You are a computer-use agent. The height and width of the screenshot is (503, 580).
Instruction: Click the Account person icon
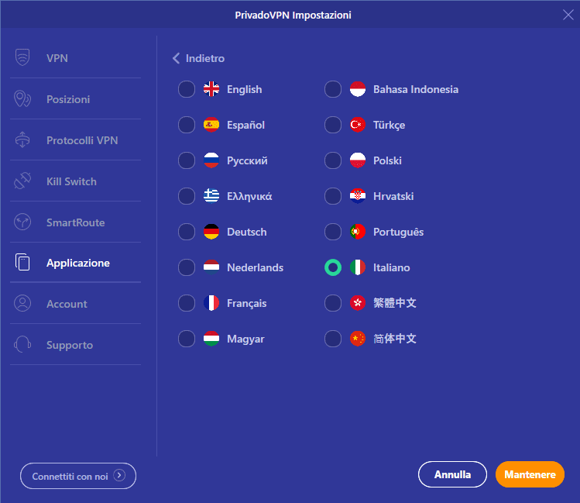click(x=22, y=303)
